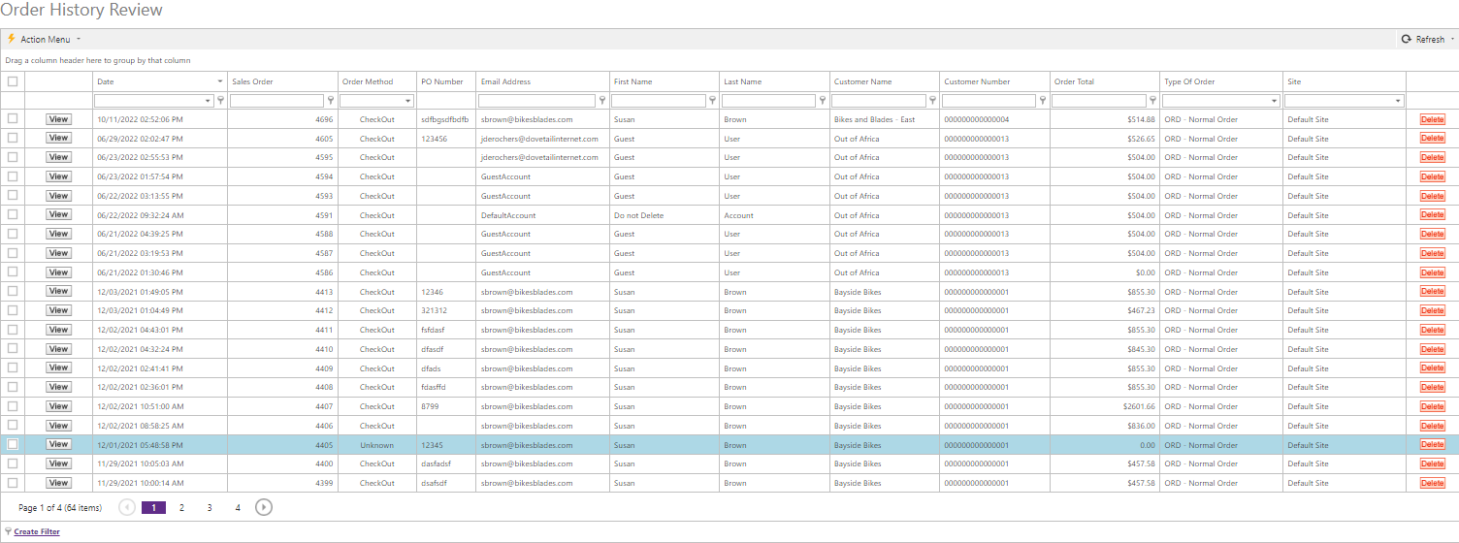Open the Create Filter link
Viewport: 1459px width, 543px height.
(x=37, y=531)
